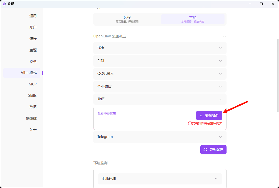Expand the 钉钉 channel row

click(x=160, y=61)
